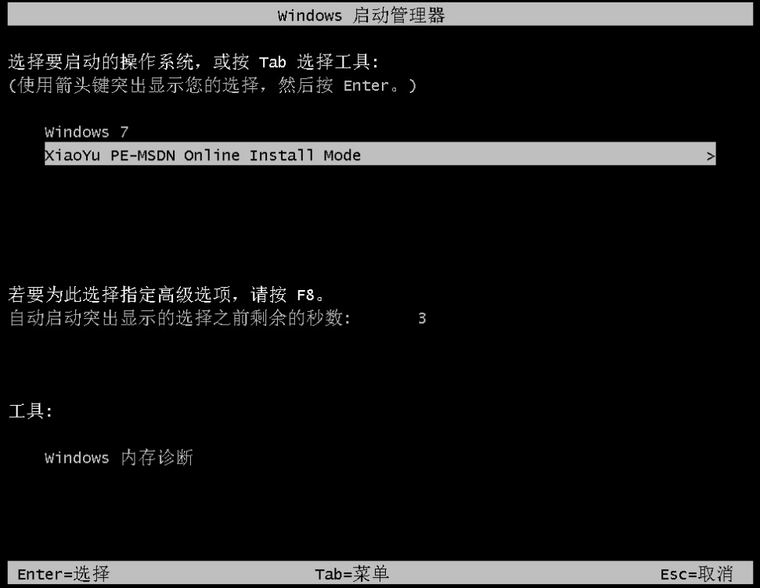Click the Esc=取消 hint in bottom bar
Image resolution: width=760 pixels, height=588 pixels.
(x=697, y=574)
